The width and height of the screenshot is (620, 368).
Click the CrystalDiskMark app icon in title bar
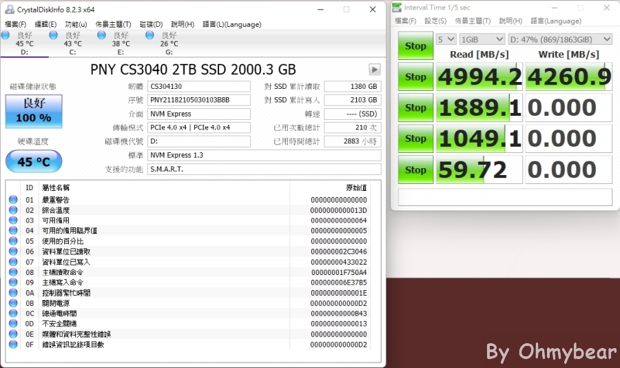click(x=397, y=7)
